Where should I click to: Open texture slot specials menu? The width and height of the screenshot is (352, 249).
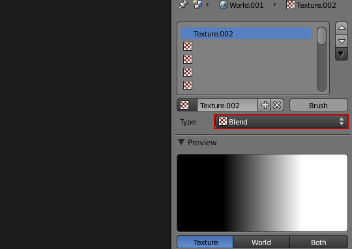pos(342,54)
